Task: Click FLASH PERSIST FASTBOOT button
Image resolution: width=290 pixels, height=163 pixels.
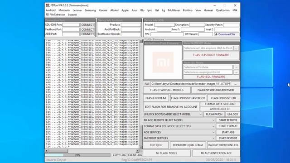Action: point(188,98)
